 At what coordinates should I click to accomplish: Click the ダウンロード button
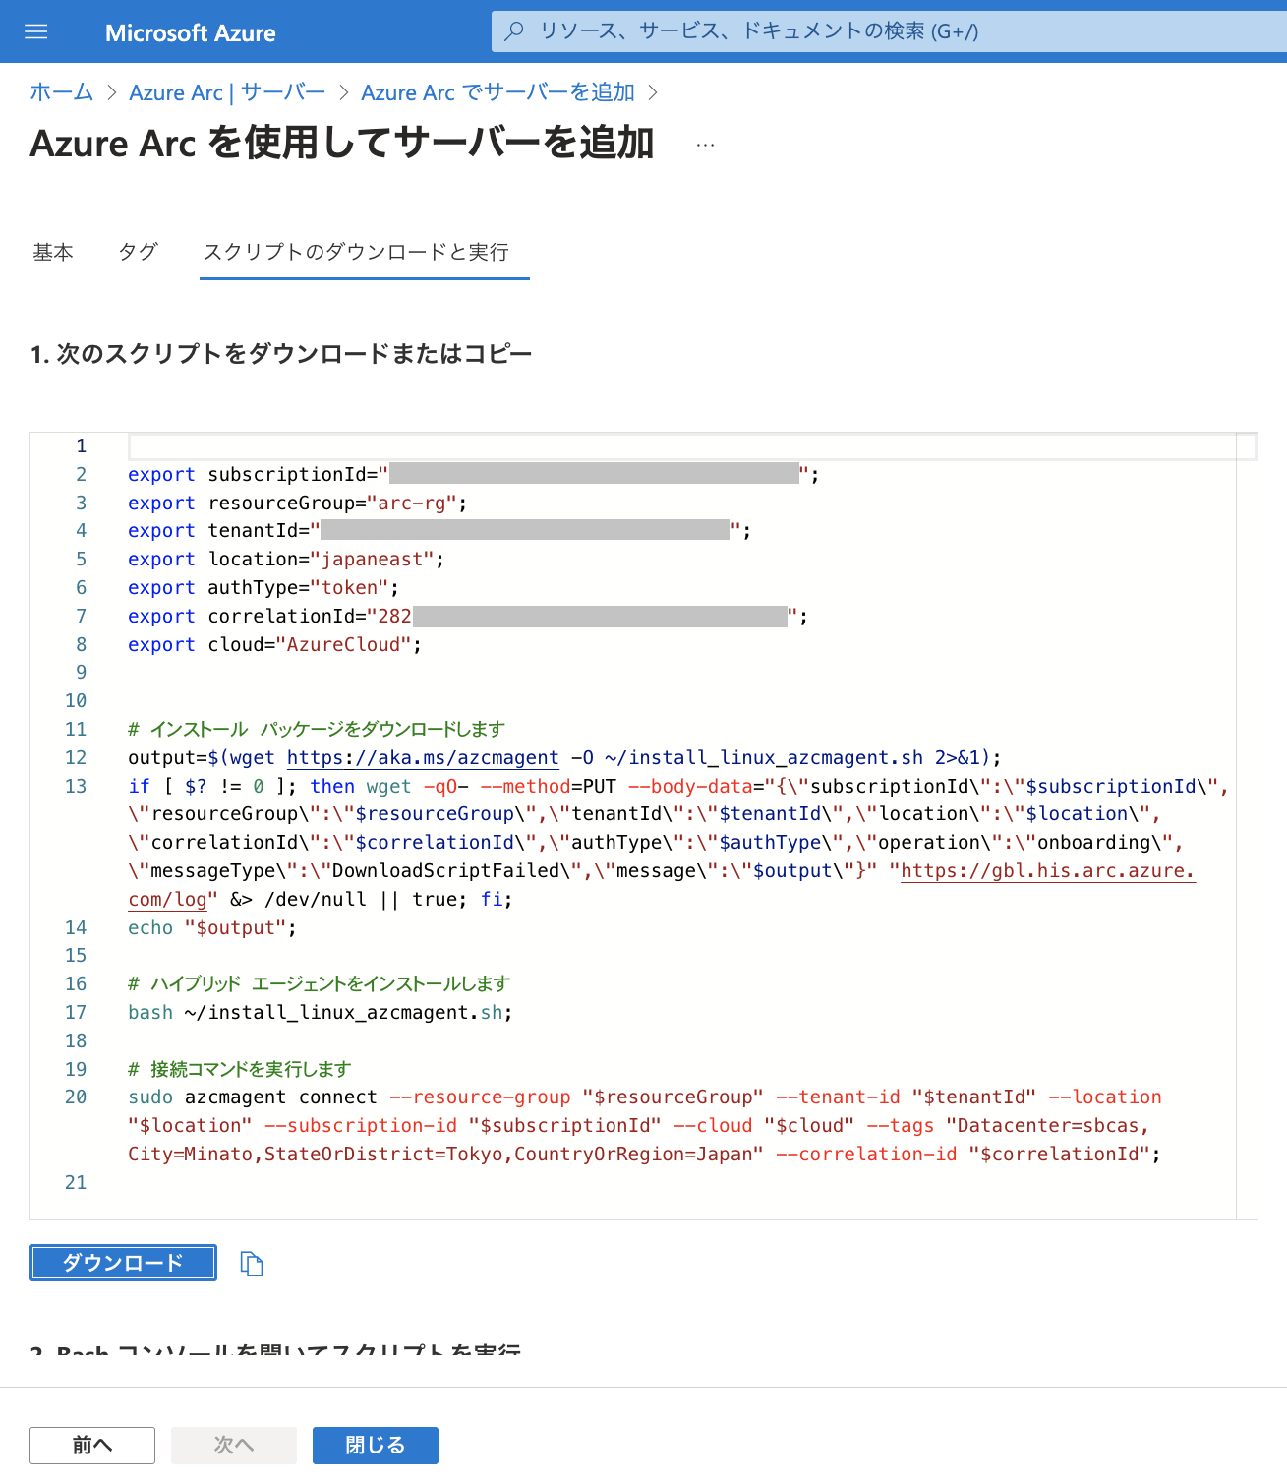coord(123,1263)
